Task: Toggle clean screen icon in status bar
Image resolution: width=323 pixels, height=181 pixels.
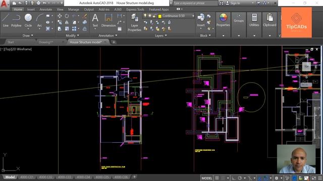Action: pyautogui.click(x=314, y=178)
